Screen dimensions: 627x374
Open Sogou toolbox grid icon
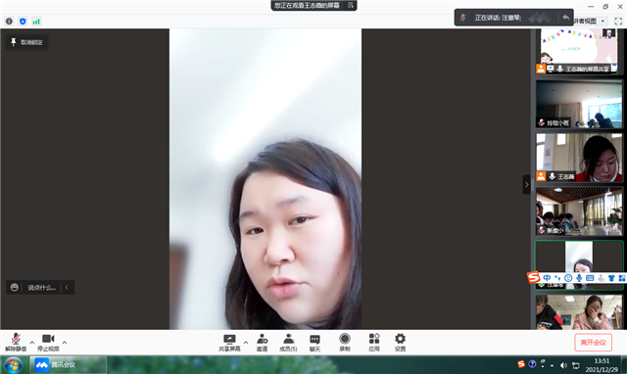tap(622, 278)
